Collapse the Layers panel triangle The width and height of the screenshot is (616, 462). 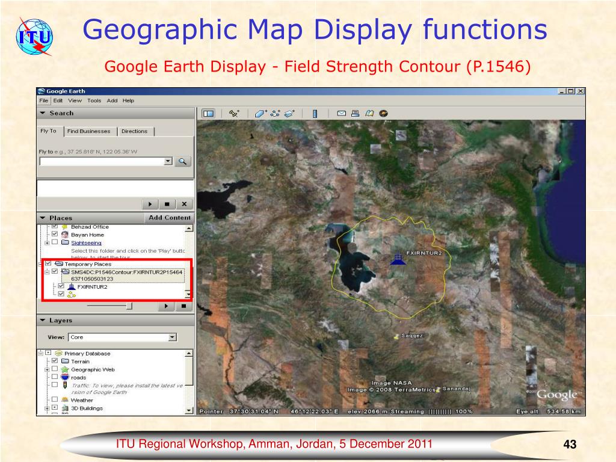click(x=43, y=320)
